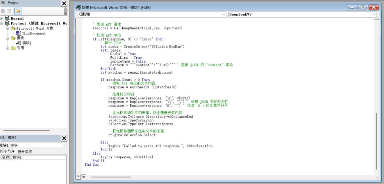The width and height of the screenshot is (384, 184).
Task: Close the Properties - 模块1 panel
Action: click(x=64, y=138)
